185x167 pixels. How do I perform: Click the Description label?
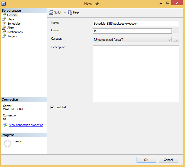pyautogui.click(x=59, y=47)
